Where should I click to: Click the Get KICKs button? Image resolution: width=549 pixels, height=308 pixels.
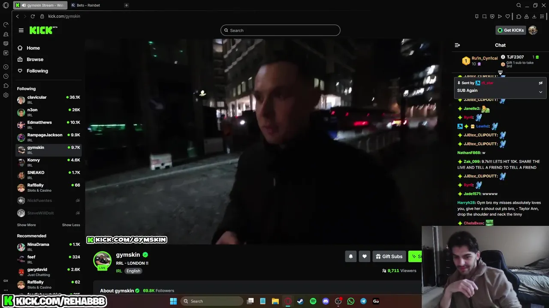point(510,30)
